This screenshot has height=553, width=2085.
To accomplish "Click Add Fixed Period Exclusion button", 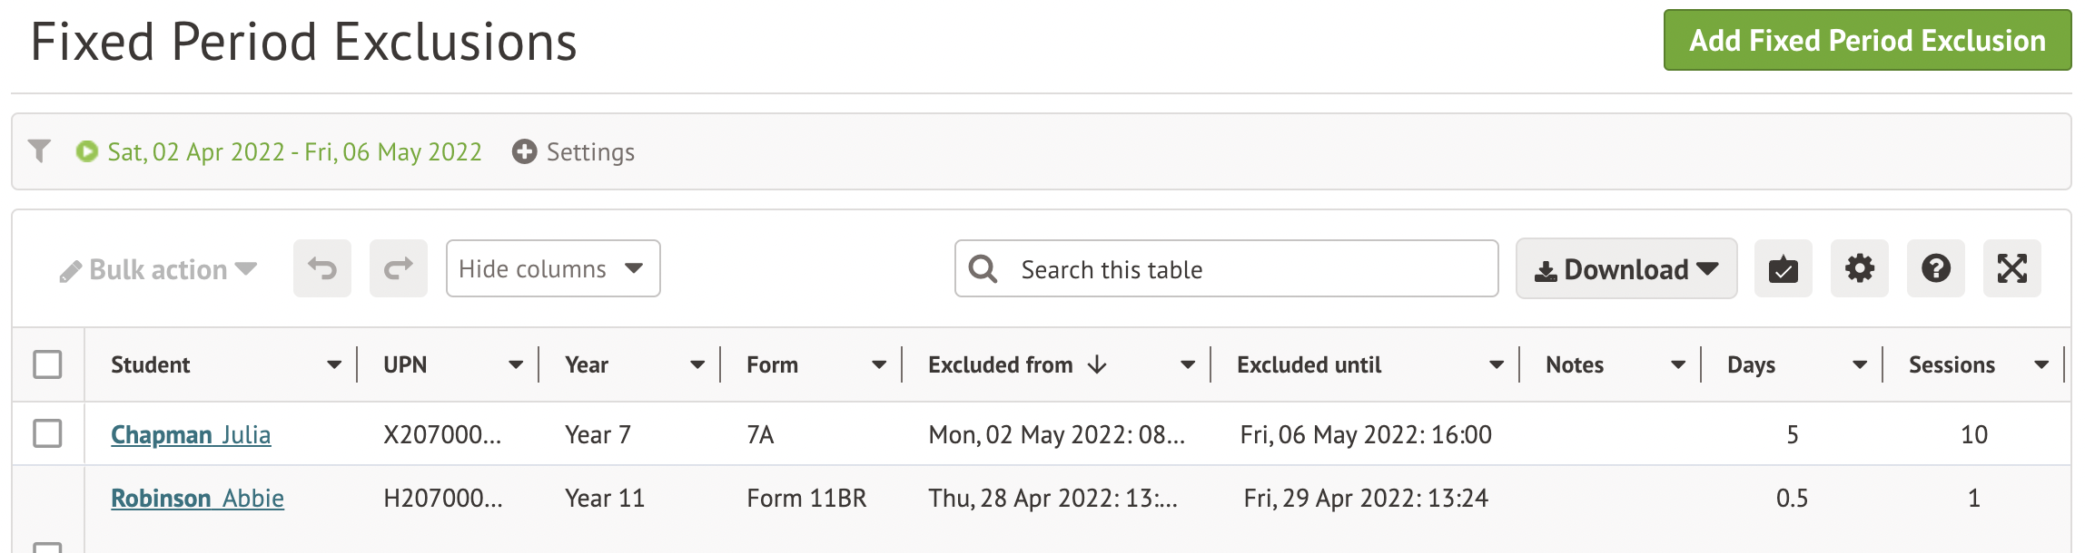I will [x=1867, y=40].
